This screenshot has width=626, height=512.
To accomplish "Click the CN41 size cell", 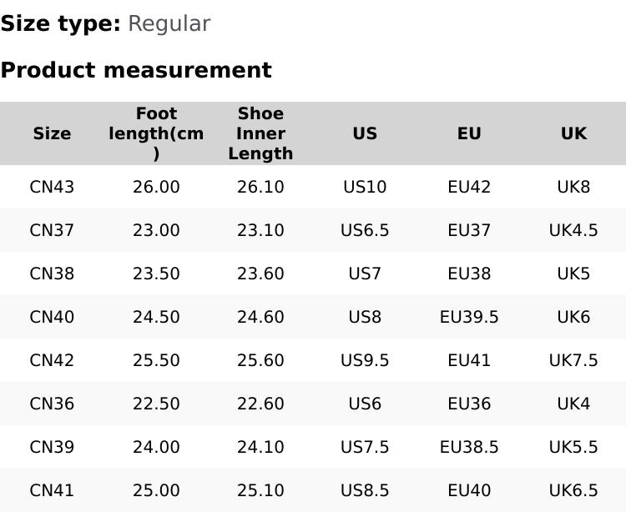I will point(52,490).
